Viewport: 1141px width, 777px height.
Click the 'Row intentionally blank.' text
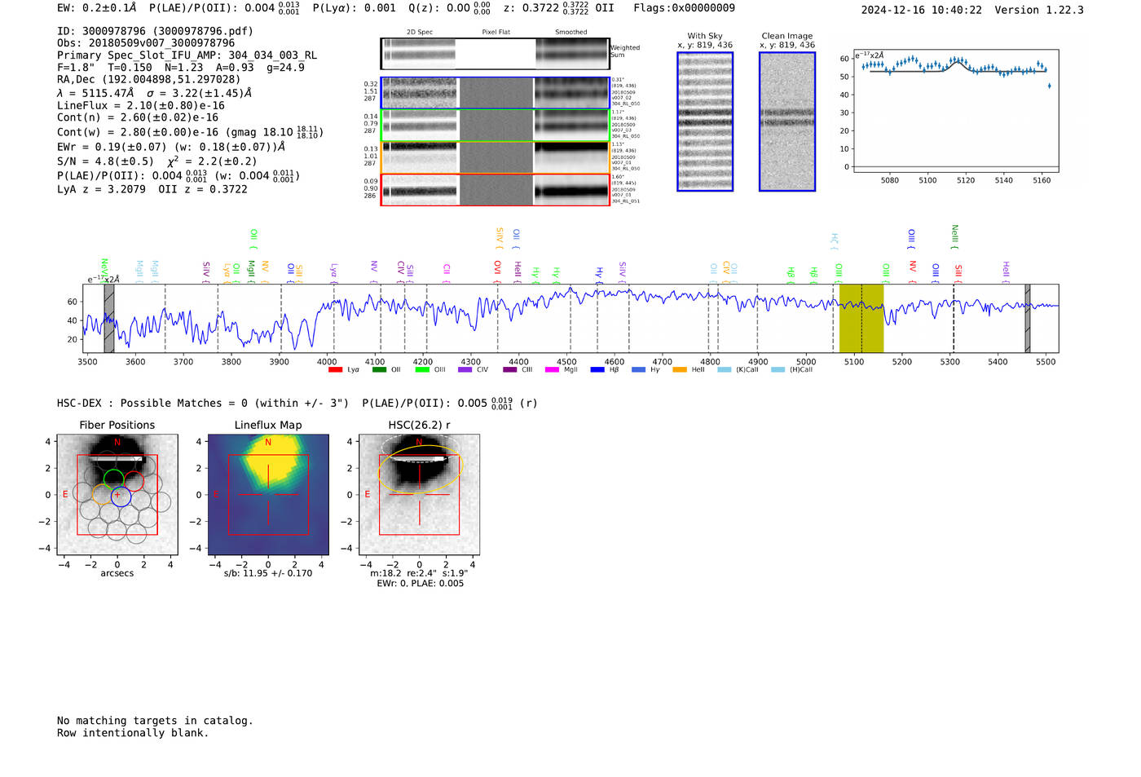click(133, 733)
